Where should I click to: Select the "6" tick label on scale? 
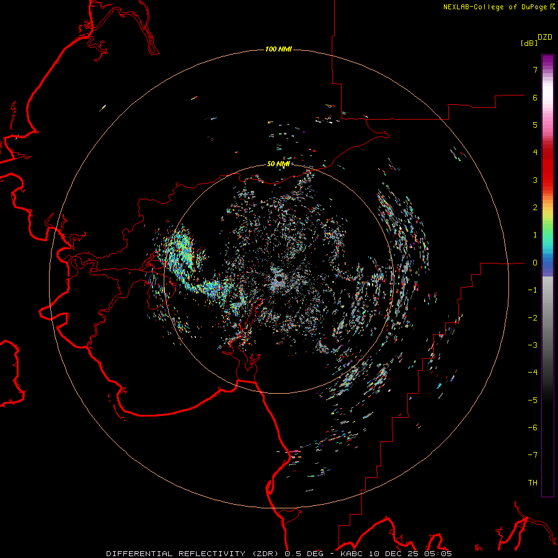pos(535,97)
